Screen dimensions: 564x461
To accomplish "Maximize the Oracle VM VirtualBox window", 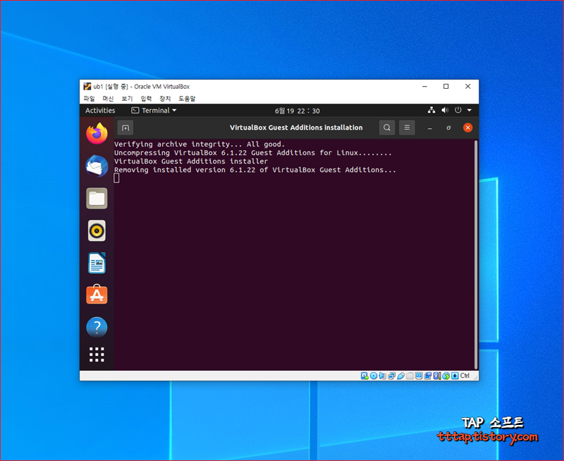I will click(446, 86).
